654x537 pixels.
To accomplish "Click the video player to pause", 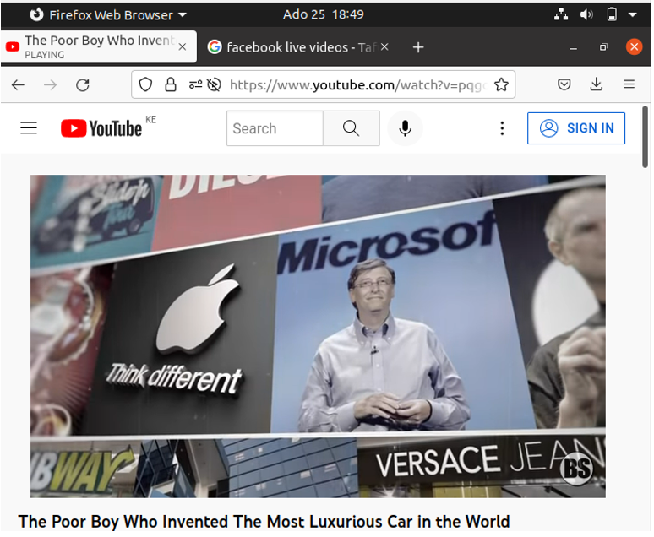I will click(x=318, y=336).
